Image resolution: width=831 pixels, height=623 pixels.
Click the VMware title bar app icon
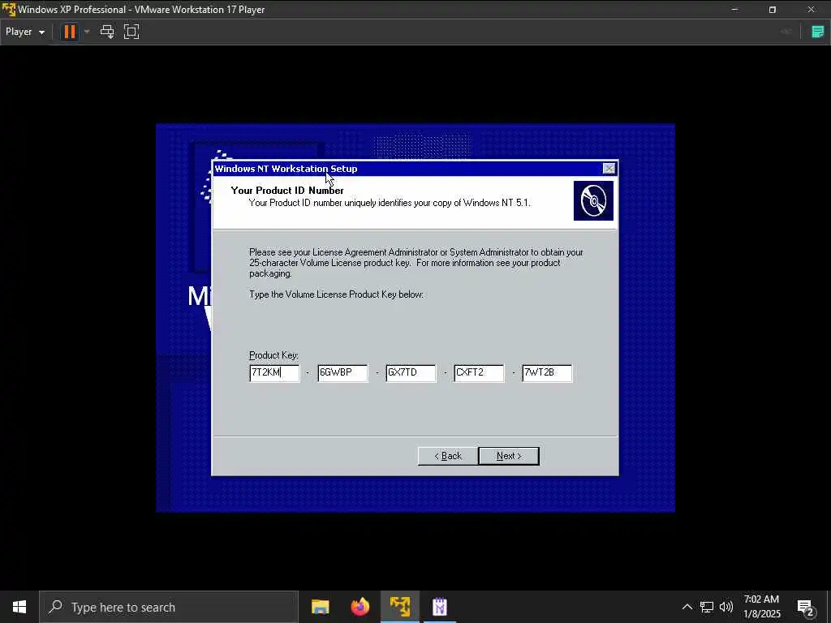pyautogui.click(x=9, y=10)
